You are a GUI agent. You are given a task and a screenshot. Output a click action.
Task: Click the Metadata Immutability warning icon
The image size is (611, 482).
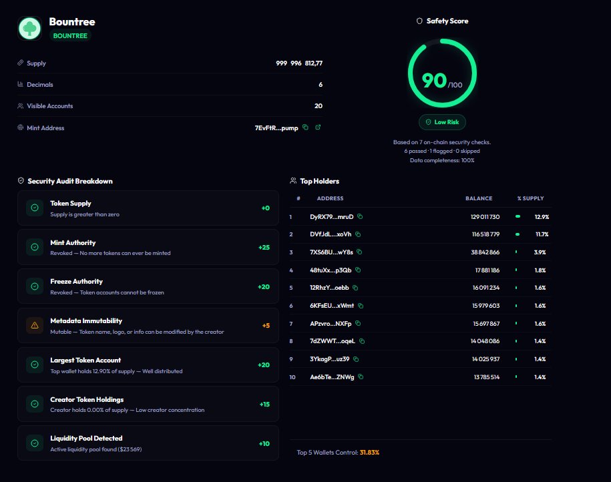tap(35, 325)
